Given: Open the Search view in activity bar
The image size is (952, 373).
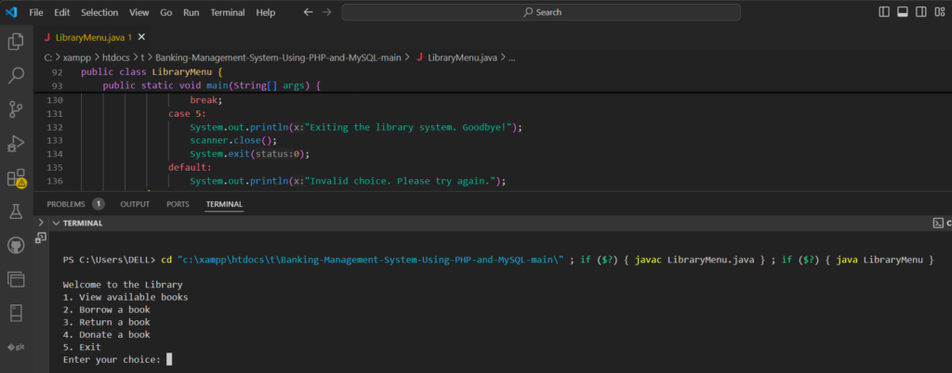Looking at the screenshot, I should pyautogui.click(x=16, y=76).
